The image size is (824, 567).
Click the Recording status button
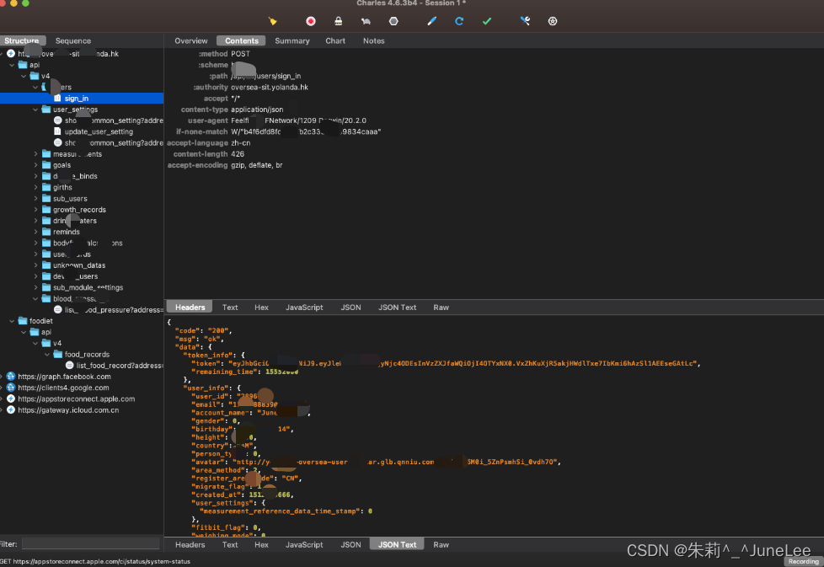coord(804,561)
